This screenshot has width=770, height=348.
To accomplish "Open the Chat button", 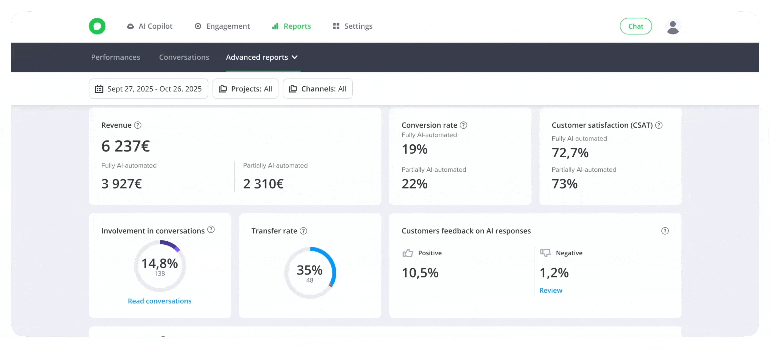I will click(636, 26).
